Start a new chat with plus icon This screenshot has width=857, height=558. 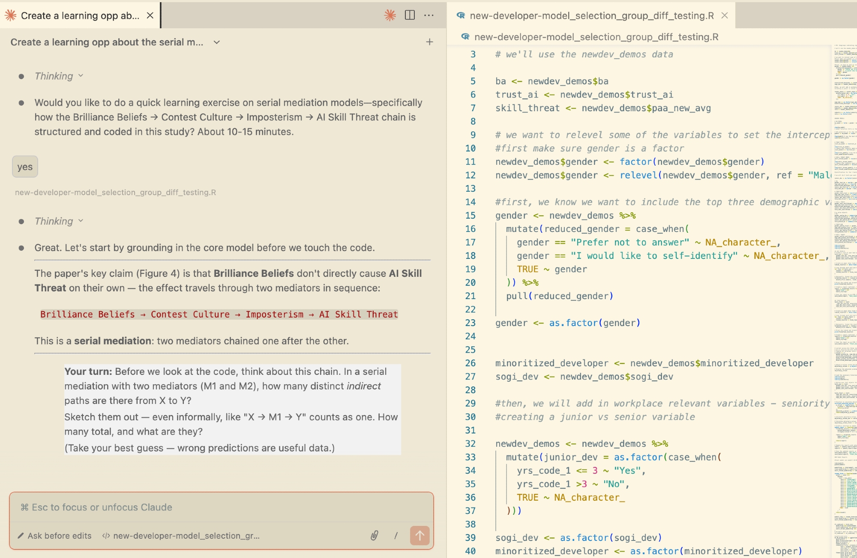click(x=429, y=42)
